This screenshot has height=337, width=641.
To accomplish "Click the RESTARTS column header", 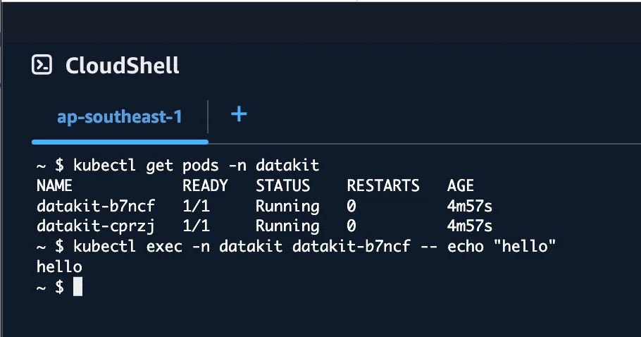I will [x=383, y=186].
